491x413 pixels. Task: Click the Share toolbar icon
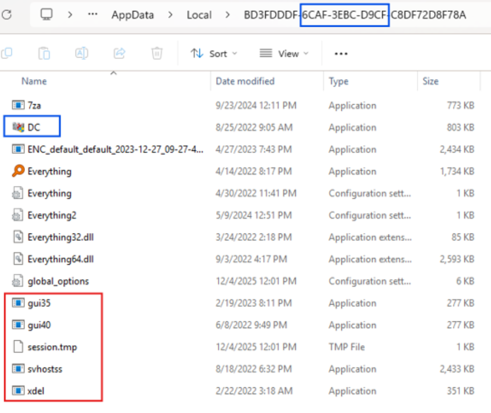119,53
